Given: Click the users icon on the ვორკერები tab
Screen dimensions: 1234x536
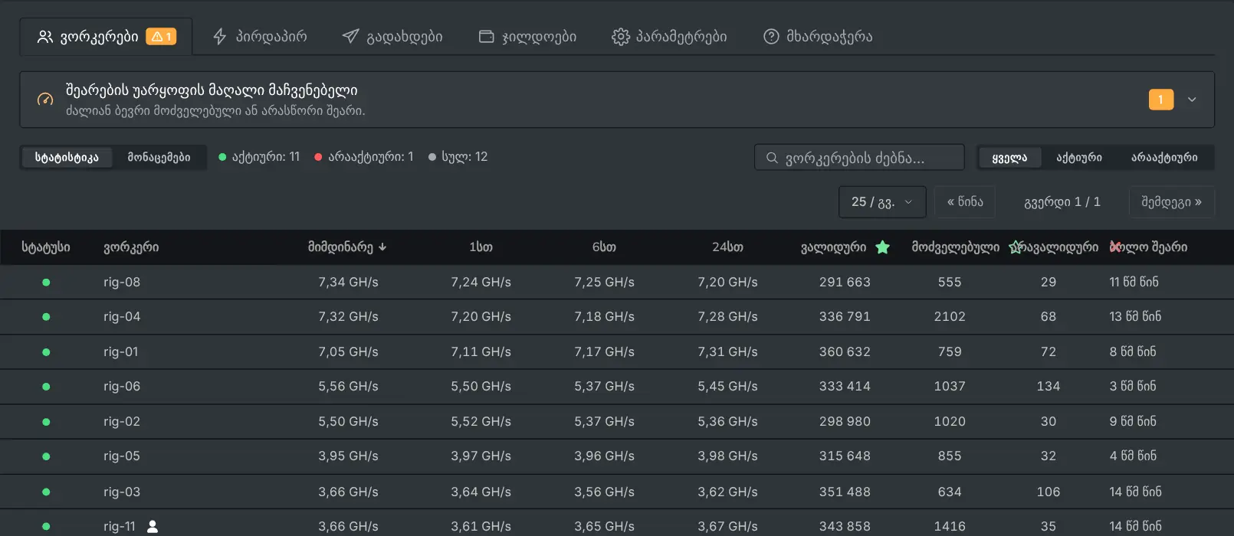Looking at the screenshot, I should [45, 37].
